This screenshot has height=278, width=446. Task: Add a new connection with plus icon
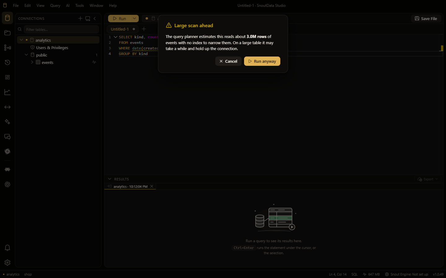pos(80,19)
